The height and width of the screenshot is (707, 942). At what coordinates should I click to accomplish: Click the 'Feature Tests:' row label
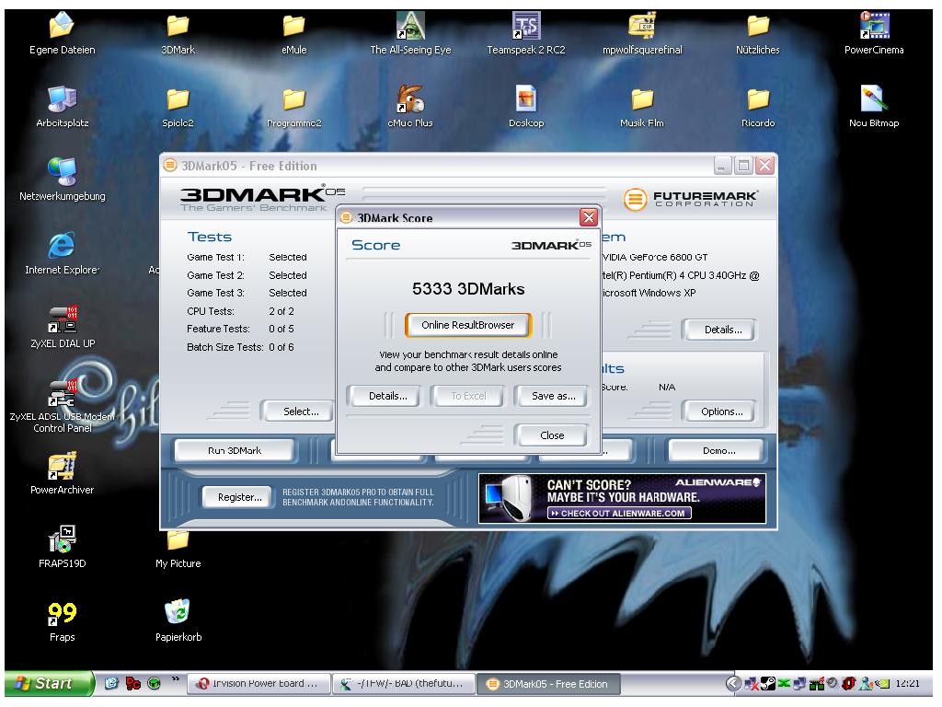click(x=218, y=329)
